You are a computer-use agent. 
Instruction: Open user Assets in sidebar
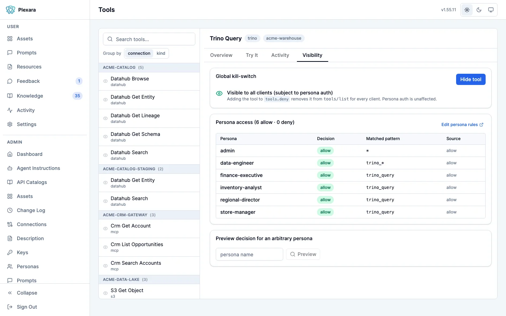coord(45,39)
